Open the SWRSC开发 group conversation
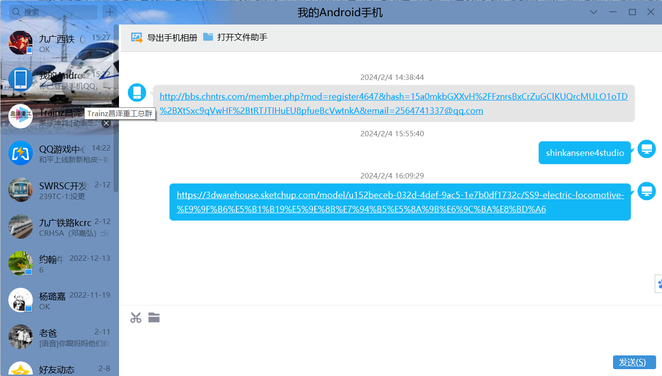Viewport: 662px width, 376px height. [x=59, y=190]
